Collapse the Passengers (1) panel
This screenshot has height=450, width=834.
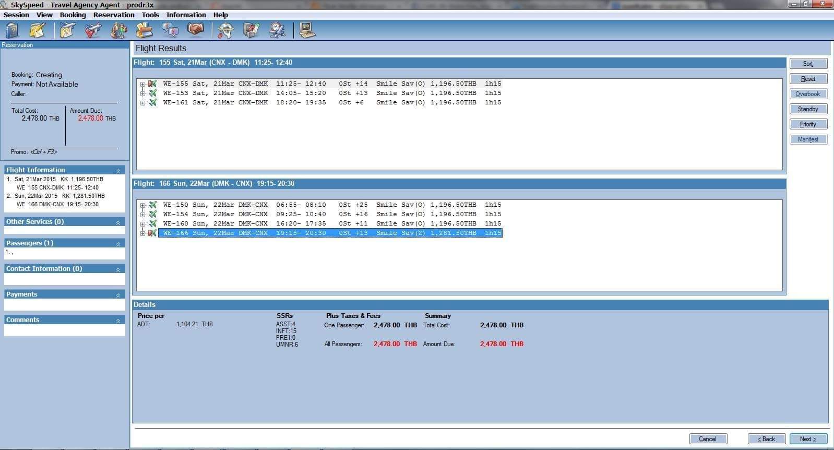point(118,244)
